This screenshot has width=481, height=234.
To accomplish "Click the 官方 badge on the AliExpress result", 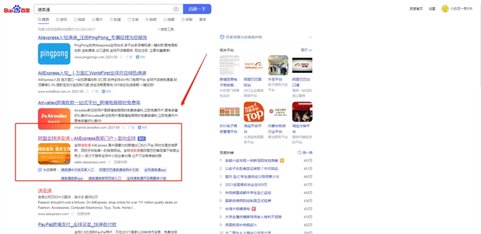I will click(x=142, y=139).
